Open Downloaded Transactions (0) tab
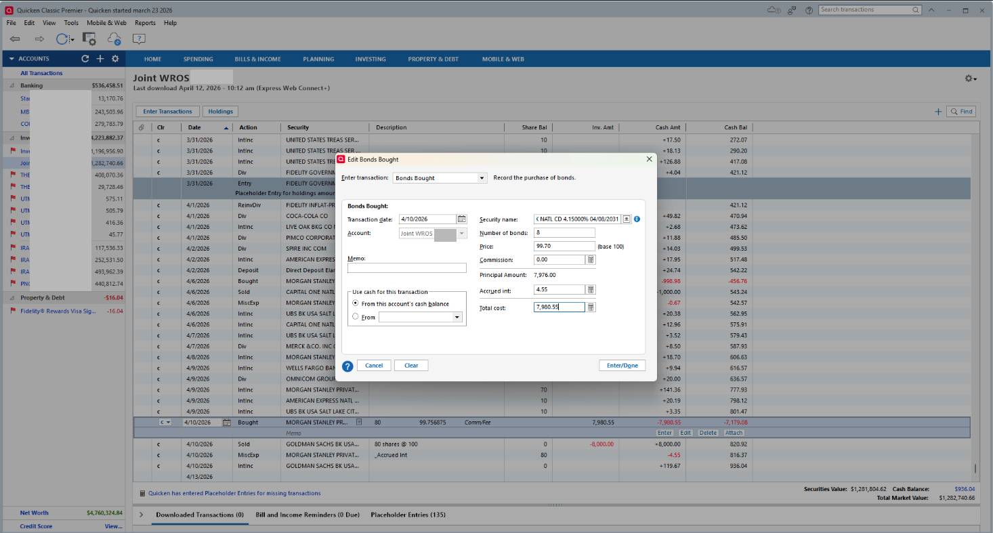The height and width of the screenshot is (533, 993). [200, 515]
